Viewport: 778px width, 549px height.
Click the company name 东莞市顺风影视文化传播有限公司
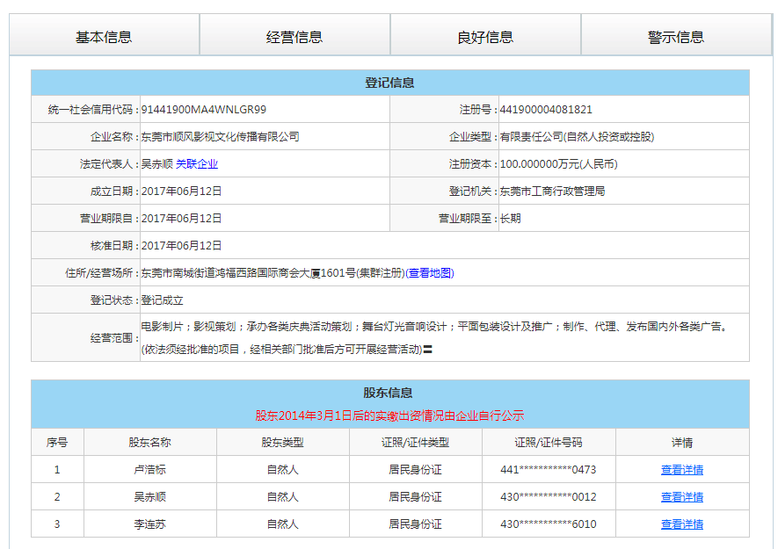[220, 137]
